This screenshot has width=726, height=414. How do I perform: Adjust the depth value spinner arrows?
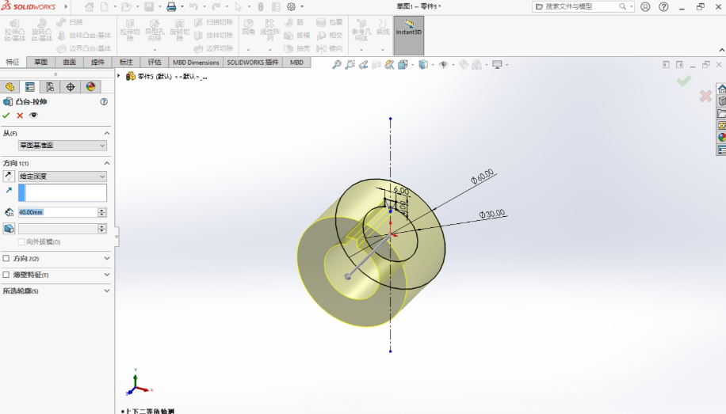click(x=102, y=212)
